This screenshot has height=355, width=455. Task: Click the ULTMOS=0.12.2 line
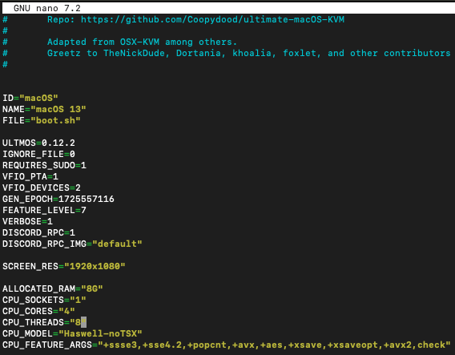pyautogui.click(x=38, y=143)
